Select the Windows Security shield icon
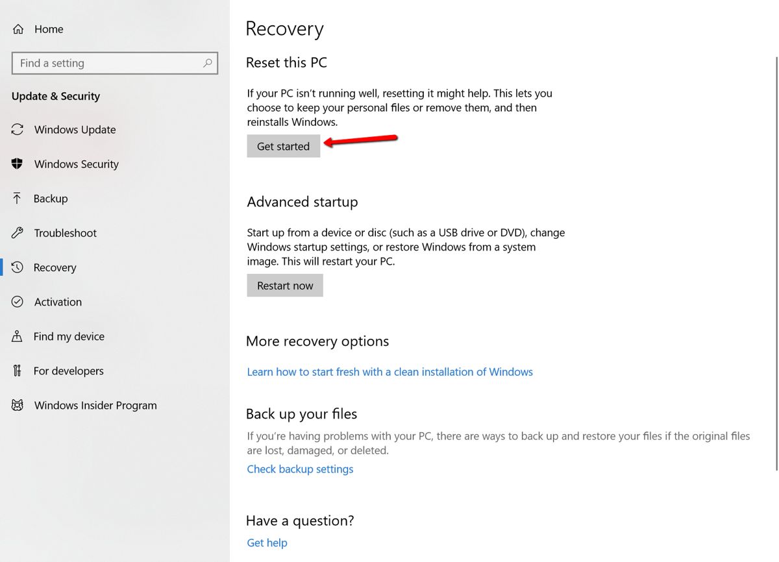779x562 pixels. point(17,164)
